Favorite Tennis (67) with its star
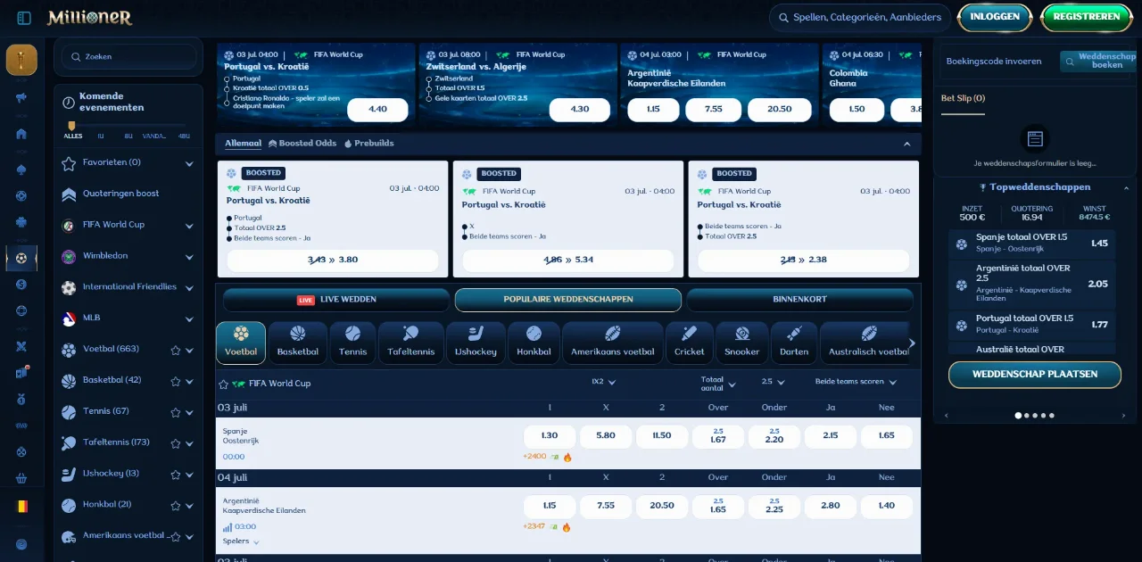Viewport: 1142px width, 562px height. click(x=176, y=412)
